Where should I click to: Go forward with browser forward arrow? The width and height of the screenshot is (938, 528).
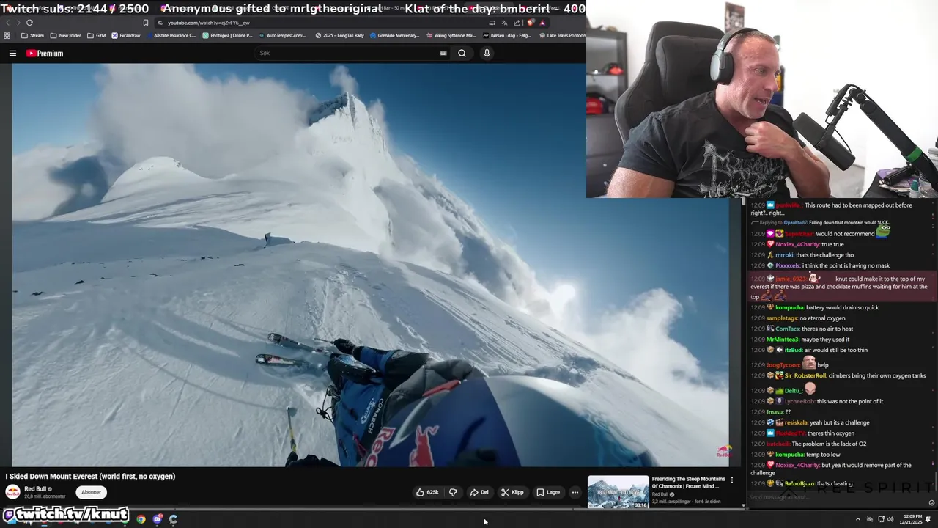[x=18, y=23]
